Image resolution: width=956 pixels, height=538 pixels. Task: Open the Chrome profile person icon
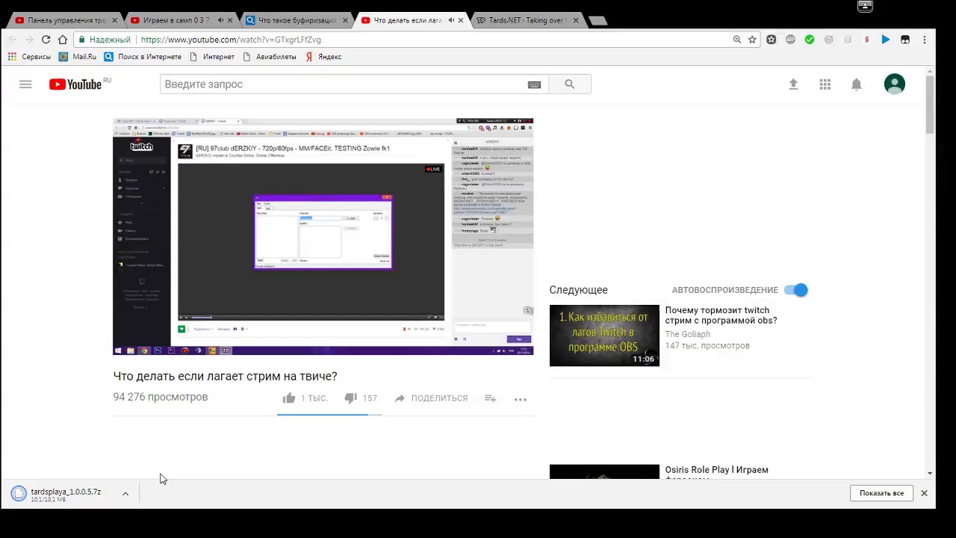click(x=865, y=6)
